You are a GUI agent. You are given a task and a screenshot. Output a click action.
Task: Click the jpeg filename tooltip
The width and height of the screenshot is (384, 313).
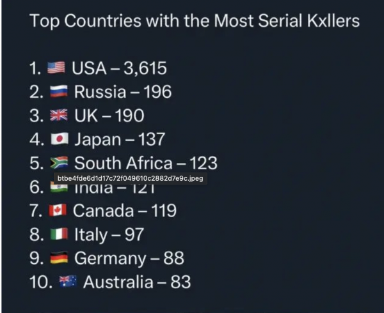coord(131,179)
